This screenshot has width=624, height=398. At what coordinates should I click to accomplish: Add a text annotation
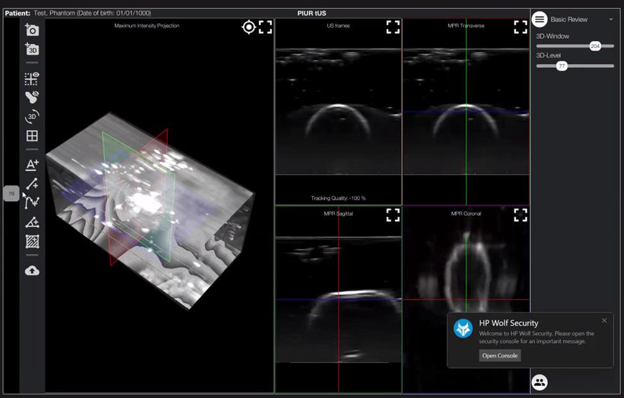32,165
